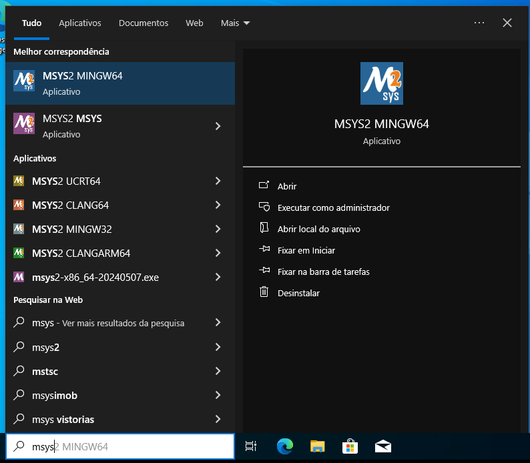Open the MSYS2 UCRT64 app icon
This screenshot has width=530, height=463.
(x=20, y=181)
